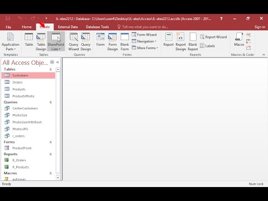Screen dimensions: 268x201
Task: Click navigation pane scroll down arrow
Action: click(x=58, y=178)
